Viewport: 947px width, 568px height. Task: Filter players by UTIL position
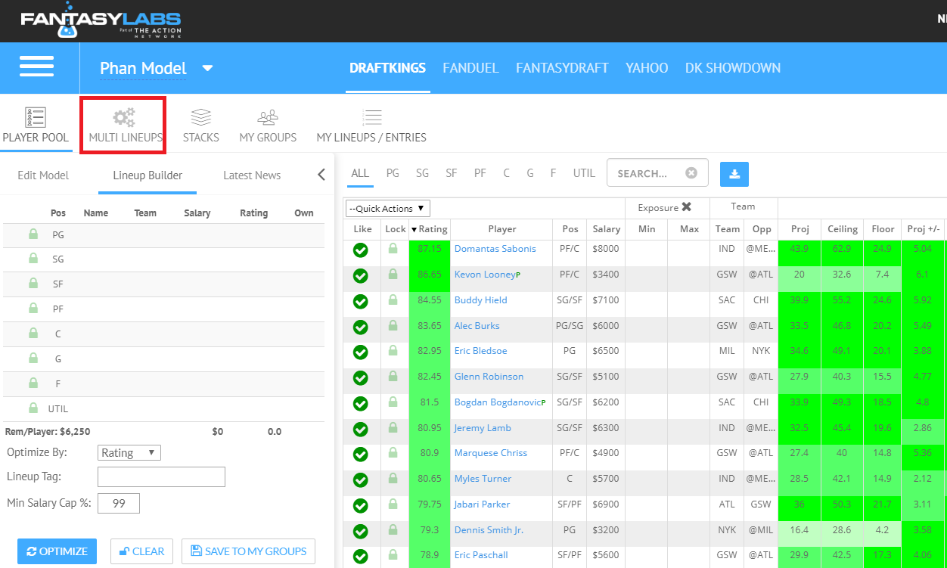point(584,173)
